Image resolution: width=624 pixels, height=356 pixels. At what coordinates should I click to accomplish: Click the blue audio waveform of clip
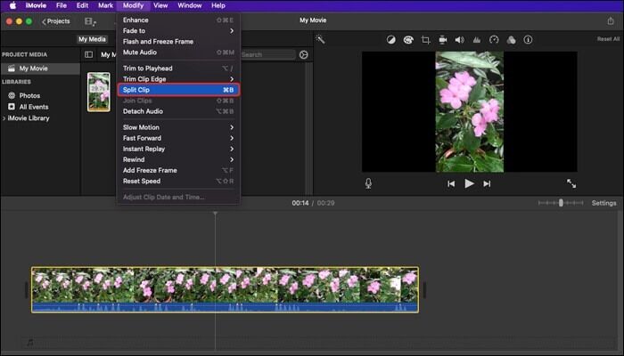pyautogui.click(x=225, y=308)
